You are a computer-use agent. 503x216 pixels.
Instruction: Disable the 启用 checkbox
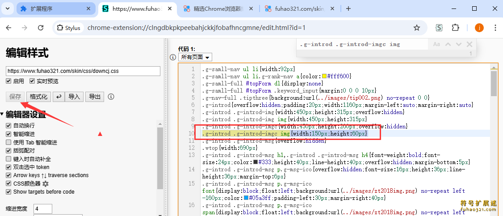(9, 81)
